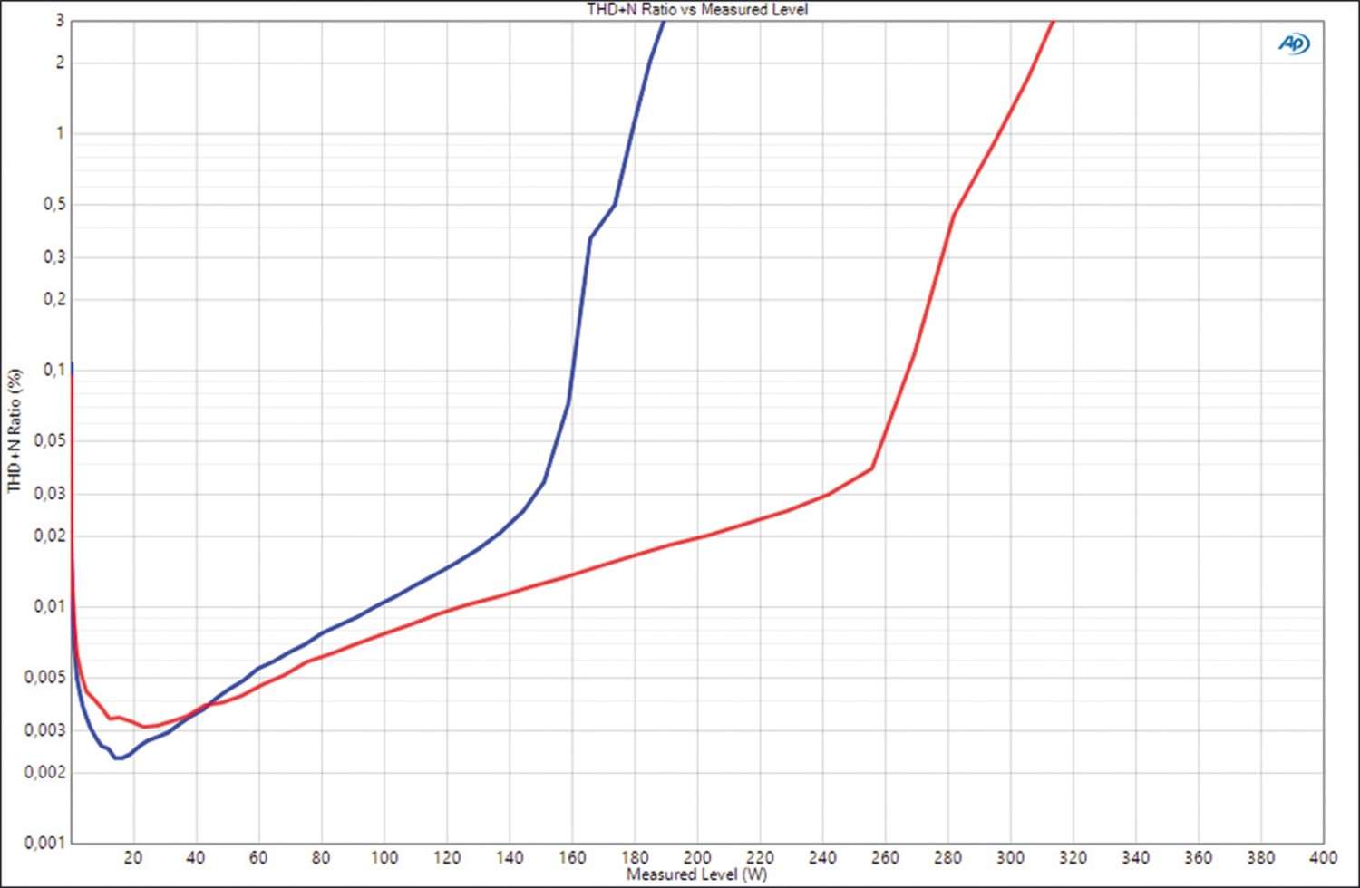The image size is (1360, 888).
Task: Click x-axis tick label 340
Action: (1135, 857)
